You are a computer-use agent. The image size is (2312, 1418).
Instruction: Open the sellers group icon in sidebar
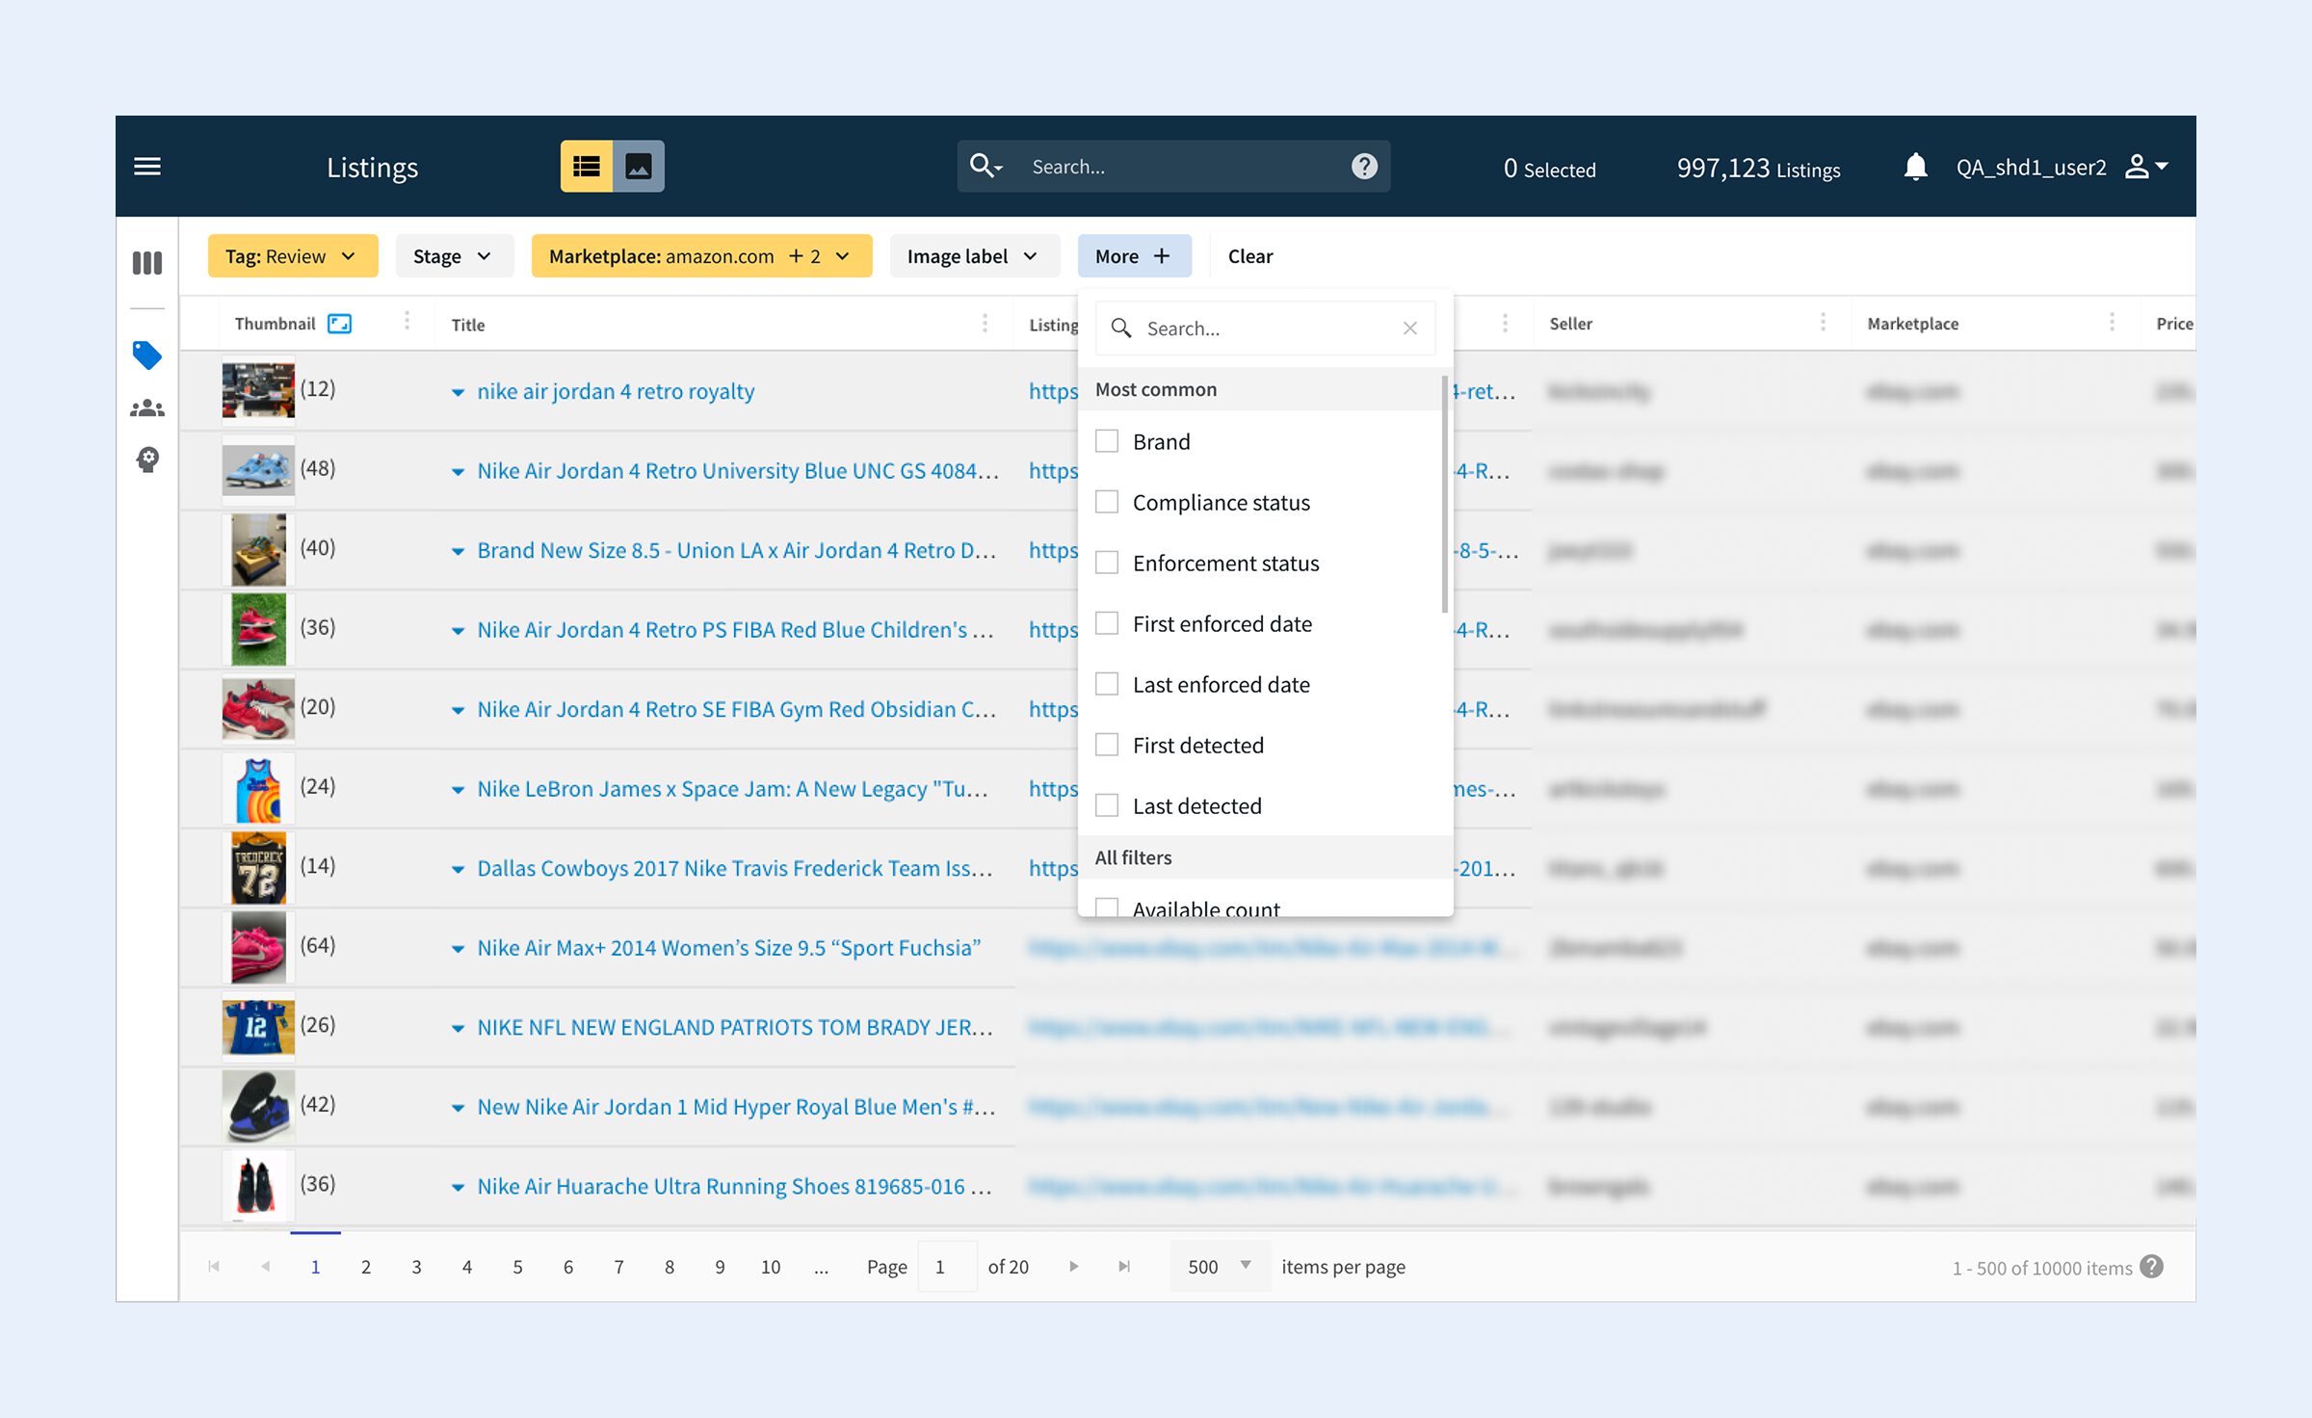147,408
